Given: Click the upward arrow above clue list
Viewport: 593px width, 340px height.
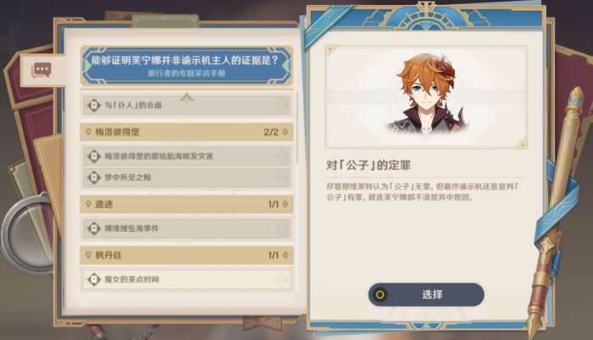Looking at the screenshot, I should pos(187,97).
